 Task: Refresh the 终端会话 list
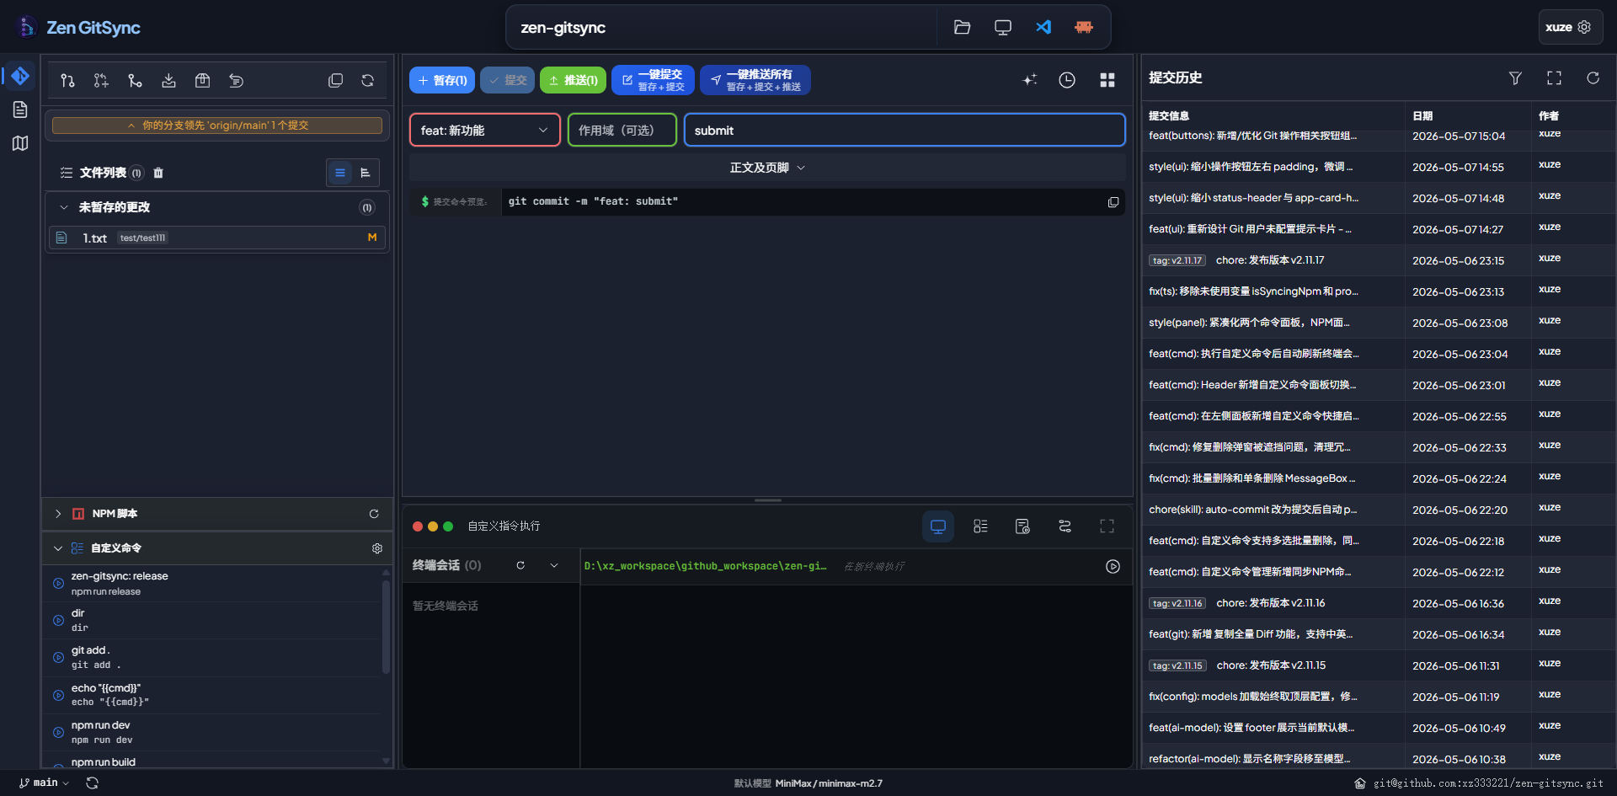pos(520,566)
